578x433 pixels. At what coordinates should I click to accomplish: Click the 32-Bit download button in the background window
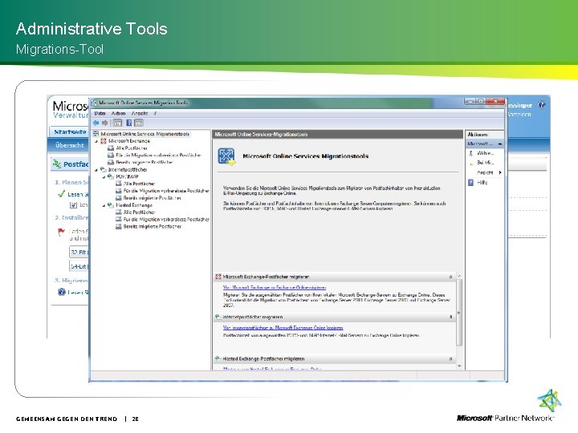tap(79, 253)
